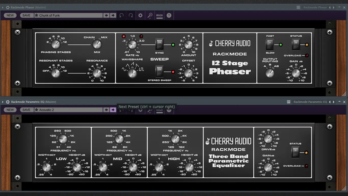This screenshot has width=348, height=196.
Task: Go to next preset in Phaser toolbar
Action: tap(113, 15)
